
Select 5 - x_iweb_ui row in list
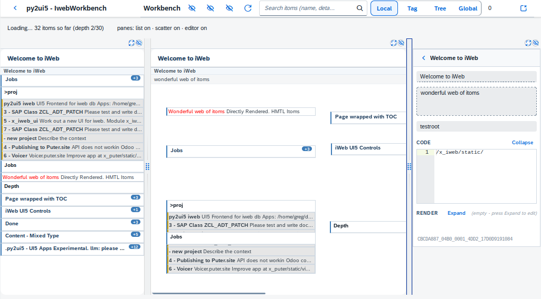(72, 121)
